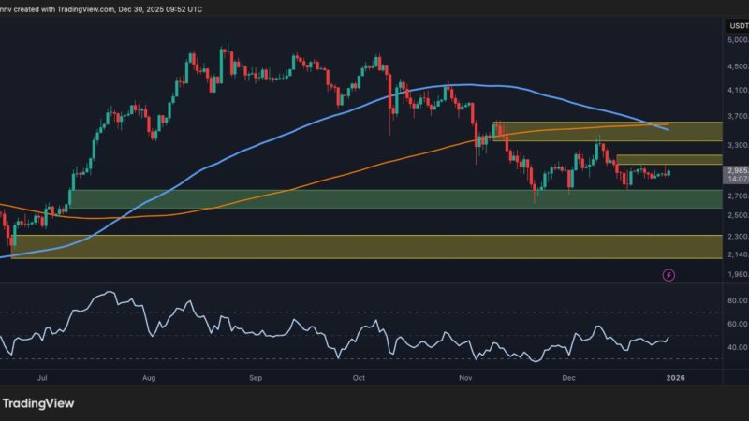Click the Oct label on time axis
Image resolution: width=749 pixels, height=421 pixels.
click(359, 378)
